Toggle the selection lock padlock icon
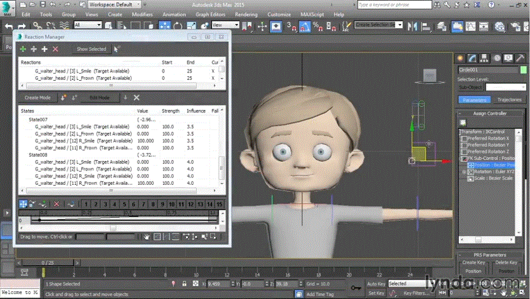 [184, 284]
